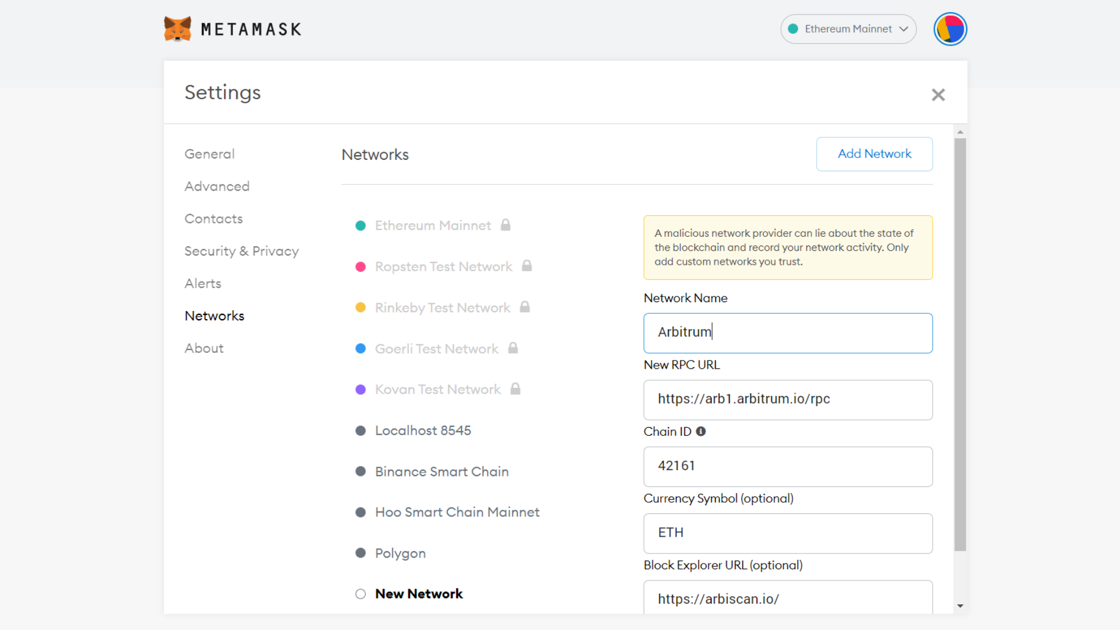This screenshot has height=630, width=1120.
Task: Select the New Network radio circle
Action: click(x=360, y=594)
